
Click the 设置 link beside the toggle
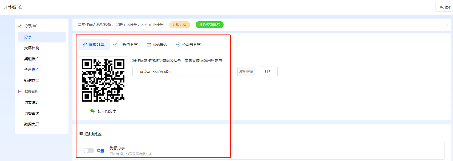pyautogui.click(x=100, y=151)
